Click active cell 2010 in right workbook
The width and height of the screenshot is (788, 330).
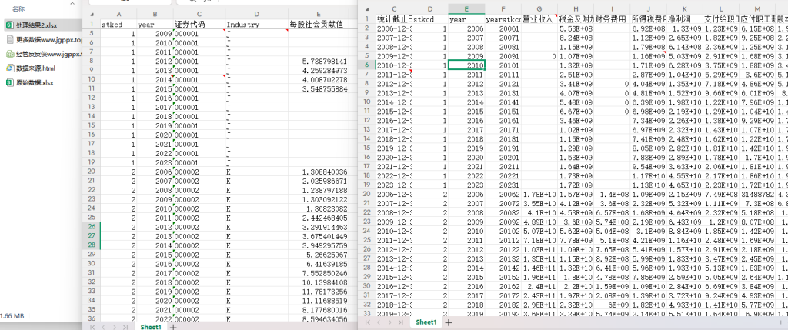tap(466, 65)
